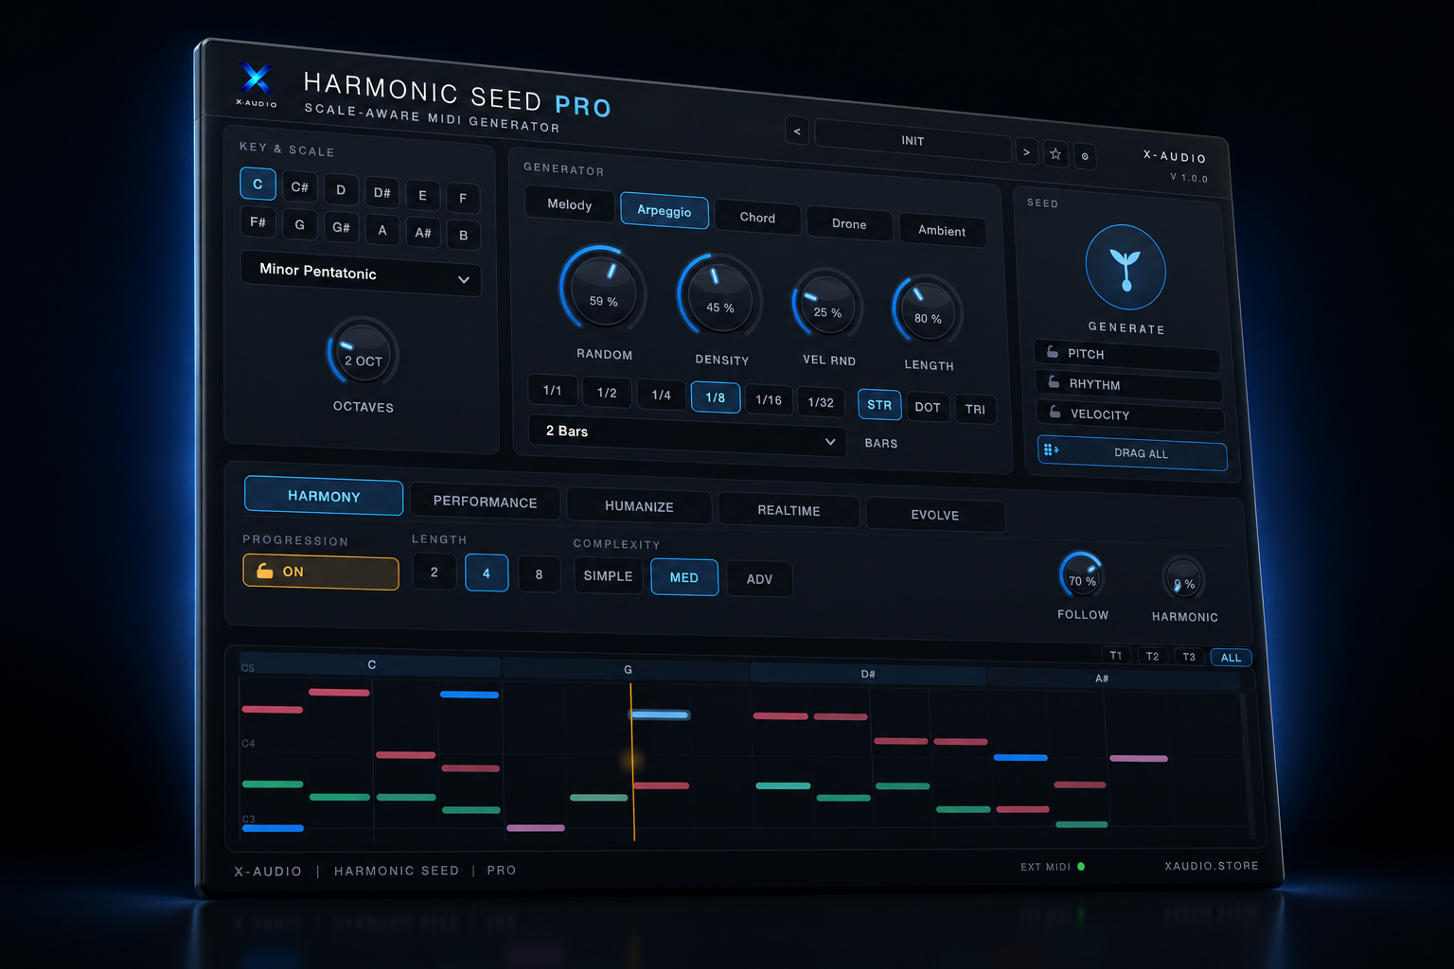This screenshot has width=1454, height=969.
Task: Click the orange playhead line
Action: (x=632, y=762)
